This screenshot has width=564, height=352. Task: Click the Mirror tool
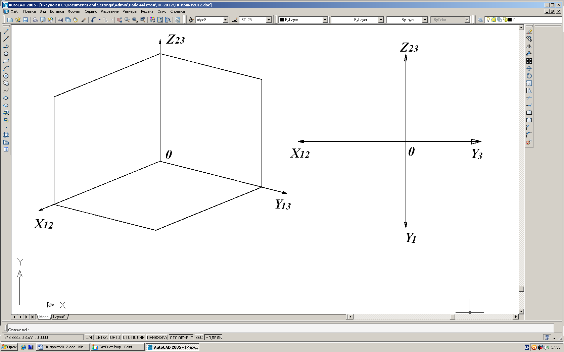tap(529, 46)
